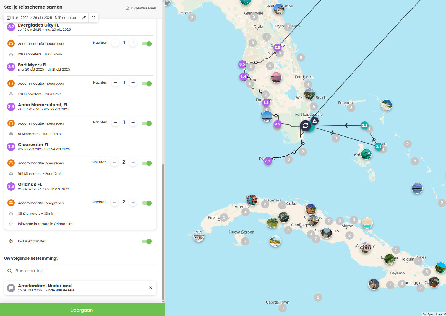The image size is (446, 316).
Task: Click map marker 3.3 Fort Myers
Action: point(266,103)
